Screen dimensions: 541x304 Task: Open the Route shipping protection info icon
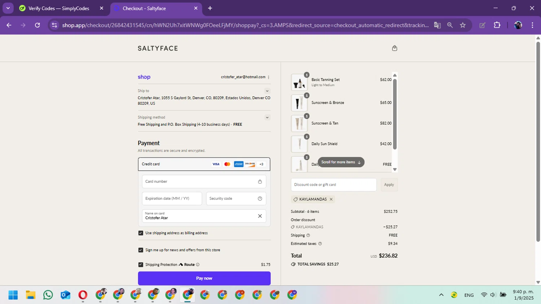pyautogui.click(x=198, y=265)
